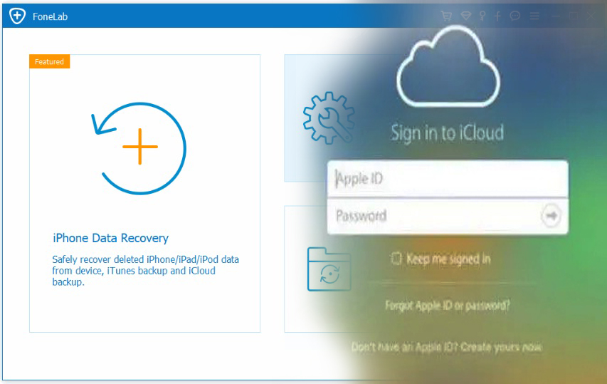Click the Sign in to iCloud heading

(447, 133)
